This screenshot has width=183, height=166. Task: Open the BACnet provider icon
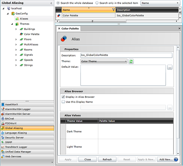click(x=3, y=118)
